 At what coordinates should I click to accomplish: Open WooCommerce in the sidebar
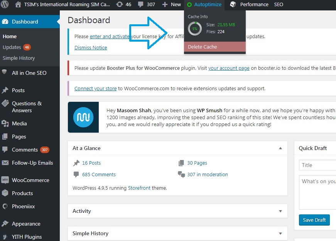(x=30, y=180)
